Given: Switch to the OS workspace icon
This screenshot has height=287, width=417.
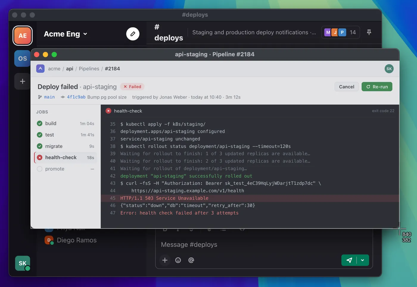Looking at the screenshot, I should [22, 58].
